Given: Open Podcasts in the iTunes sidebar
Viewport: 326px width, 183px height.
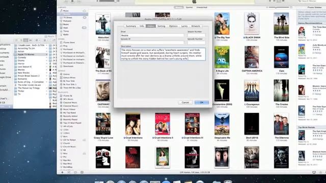Looking at the screenshot, I should (x=67, y=21).
